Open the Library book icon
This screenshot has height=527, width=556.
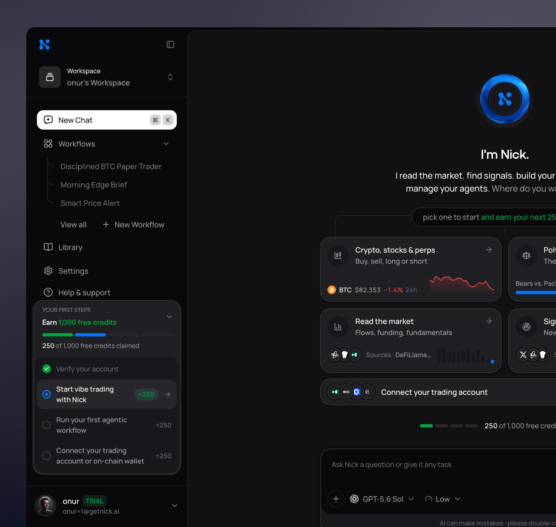(48, 247)
